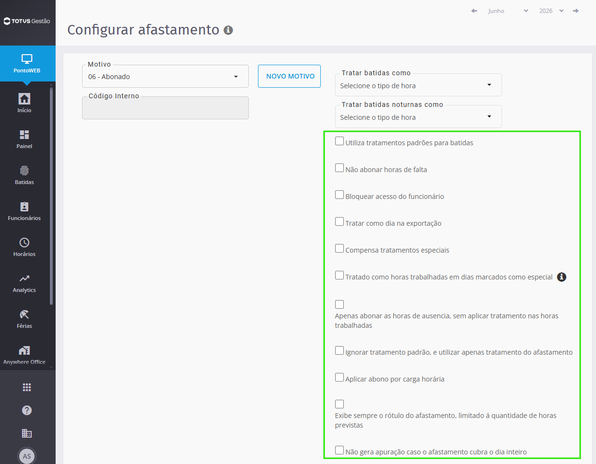Check Exibe sempre o rótulo do afastamento
The image size is (596, 464).
tap(339, 404)
